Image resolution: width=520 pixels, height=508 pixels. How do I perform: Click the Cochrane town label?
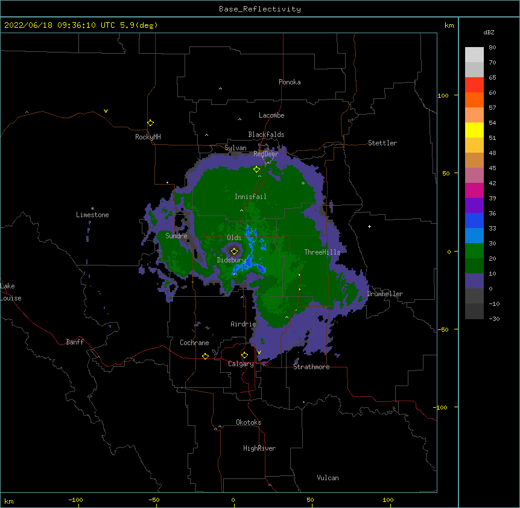pyautogui.click(x=194, y=343)
